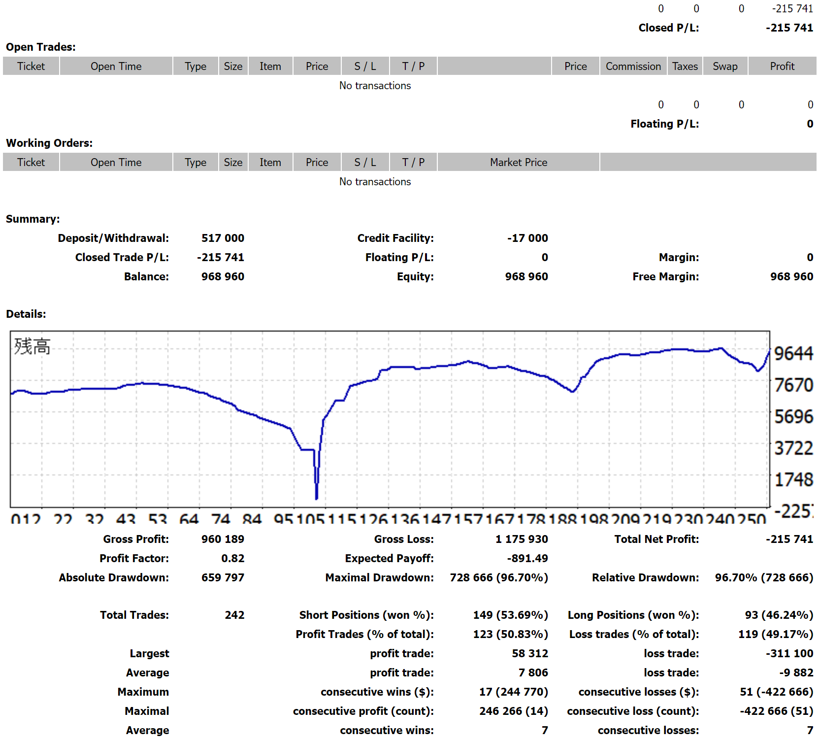This screenshot has width=819, height=740.
Task: Select Relative Drawdown value 96.70% (728 666)
Action: (764, 577)
